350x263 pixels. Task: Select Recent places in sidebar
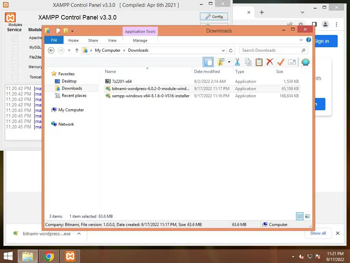74,96
